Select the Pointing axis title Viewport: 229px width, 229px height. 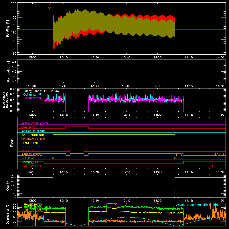tap(8, 28)
